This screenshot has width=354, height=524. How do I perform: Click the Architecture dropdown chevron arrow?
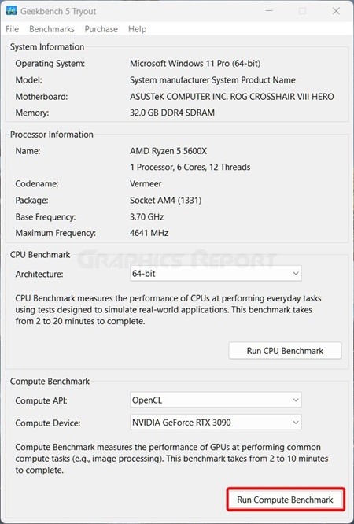pos(296,273)
